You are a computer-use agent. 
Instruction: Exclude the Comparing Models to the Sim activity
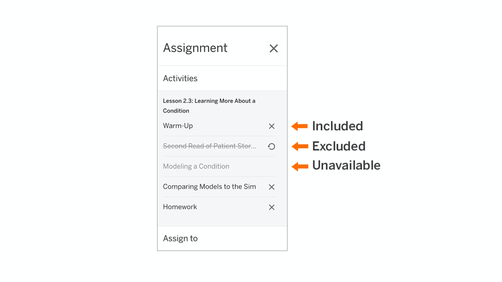pos(272,187)
